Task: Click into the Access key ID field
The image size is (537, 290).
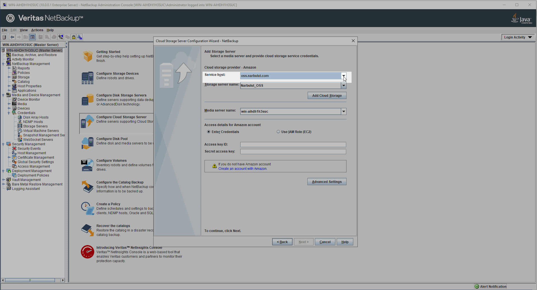Action: click(x=293, y=144)
